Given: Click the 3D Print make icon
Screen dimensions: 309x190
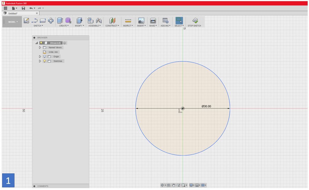Looking at the screenshot, I should 153,20.
